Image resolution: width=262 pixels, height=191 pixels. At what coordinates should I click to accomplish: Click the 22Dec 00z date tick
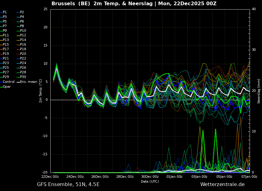[50, 177]
